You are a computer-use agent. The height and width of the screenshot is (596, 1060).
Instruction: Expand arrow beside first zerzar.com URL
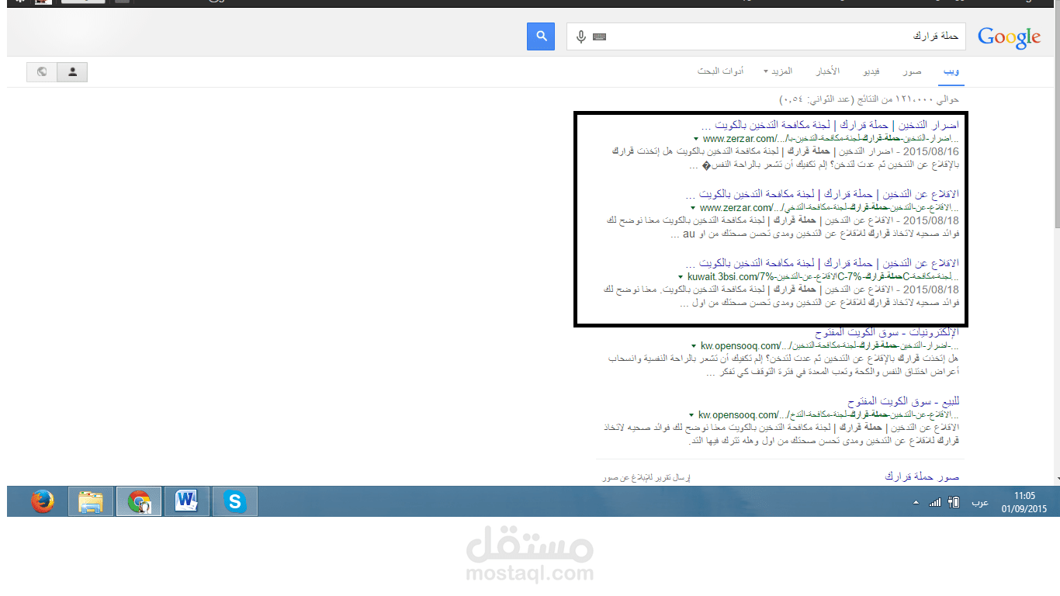tap(696, 138)
